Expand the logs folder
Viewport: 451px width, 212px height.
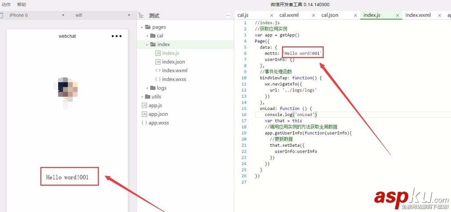tap(147, 88)
